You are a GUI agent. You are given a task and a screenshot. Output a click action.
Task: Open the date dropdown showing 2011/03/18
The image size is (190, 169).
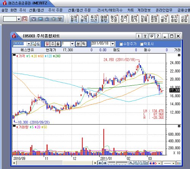(113, 44)
